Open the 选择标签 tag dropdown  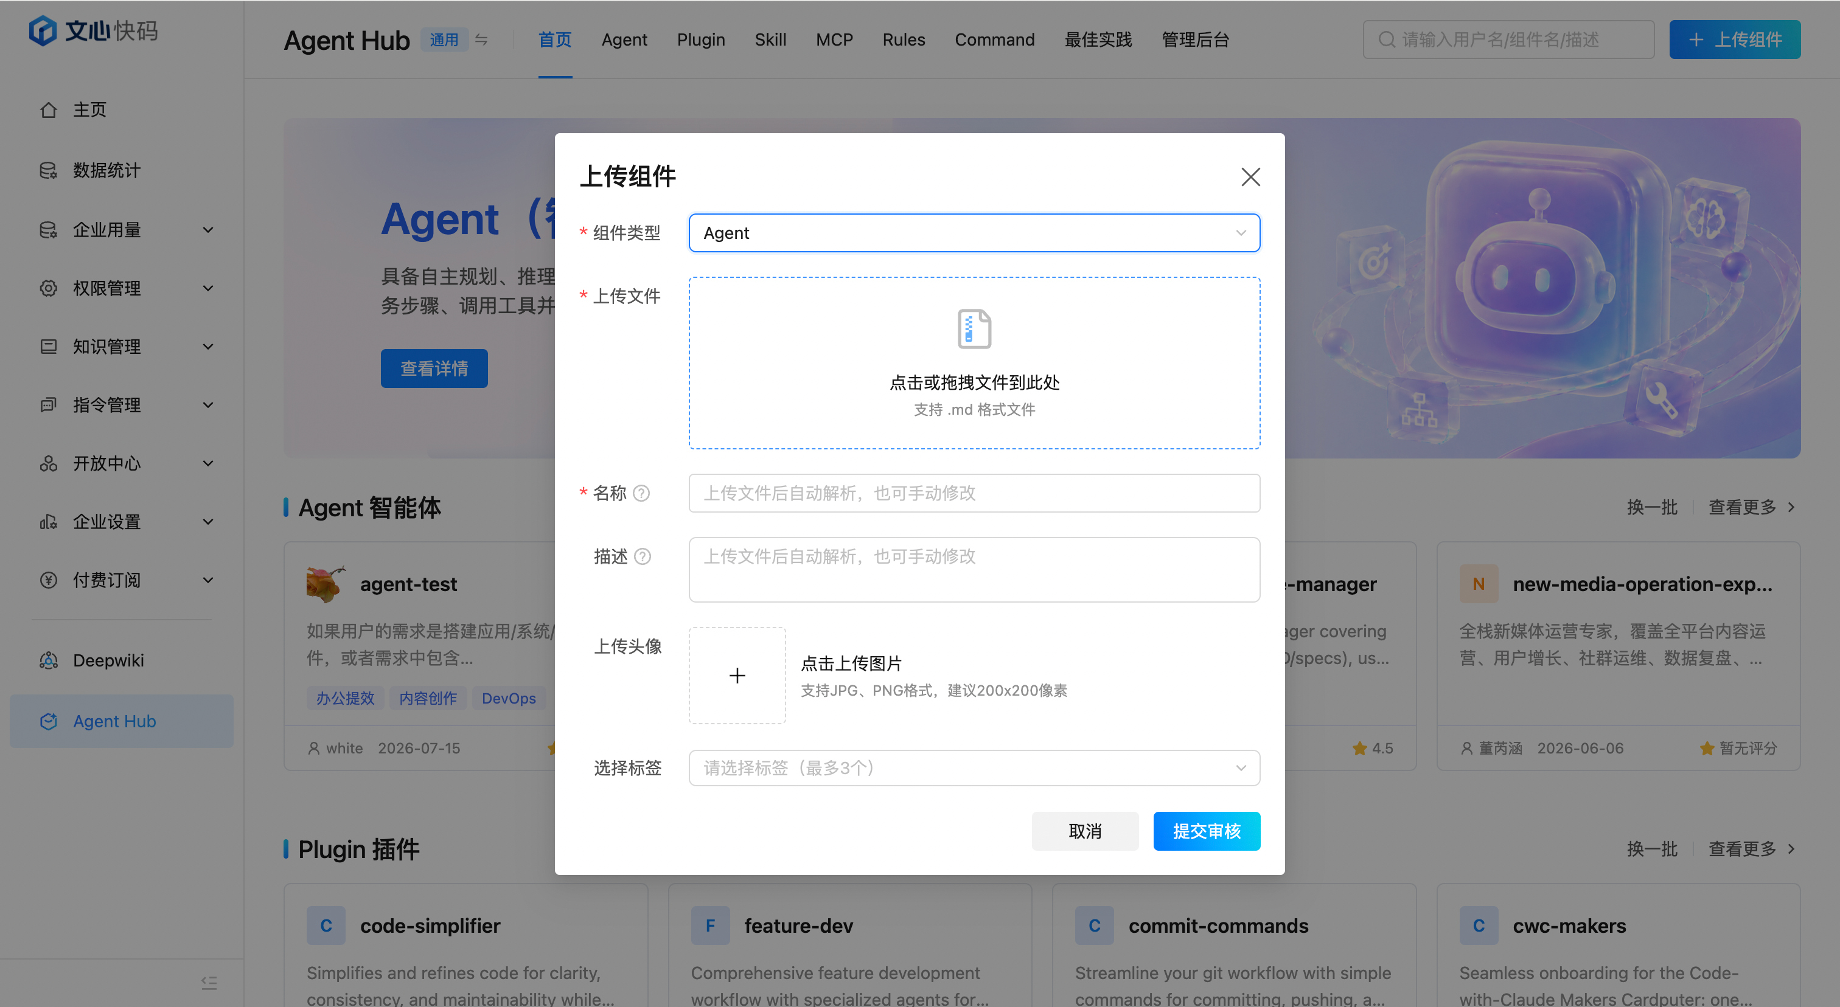(x=974, y=768)
